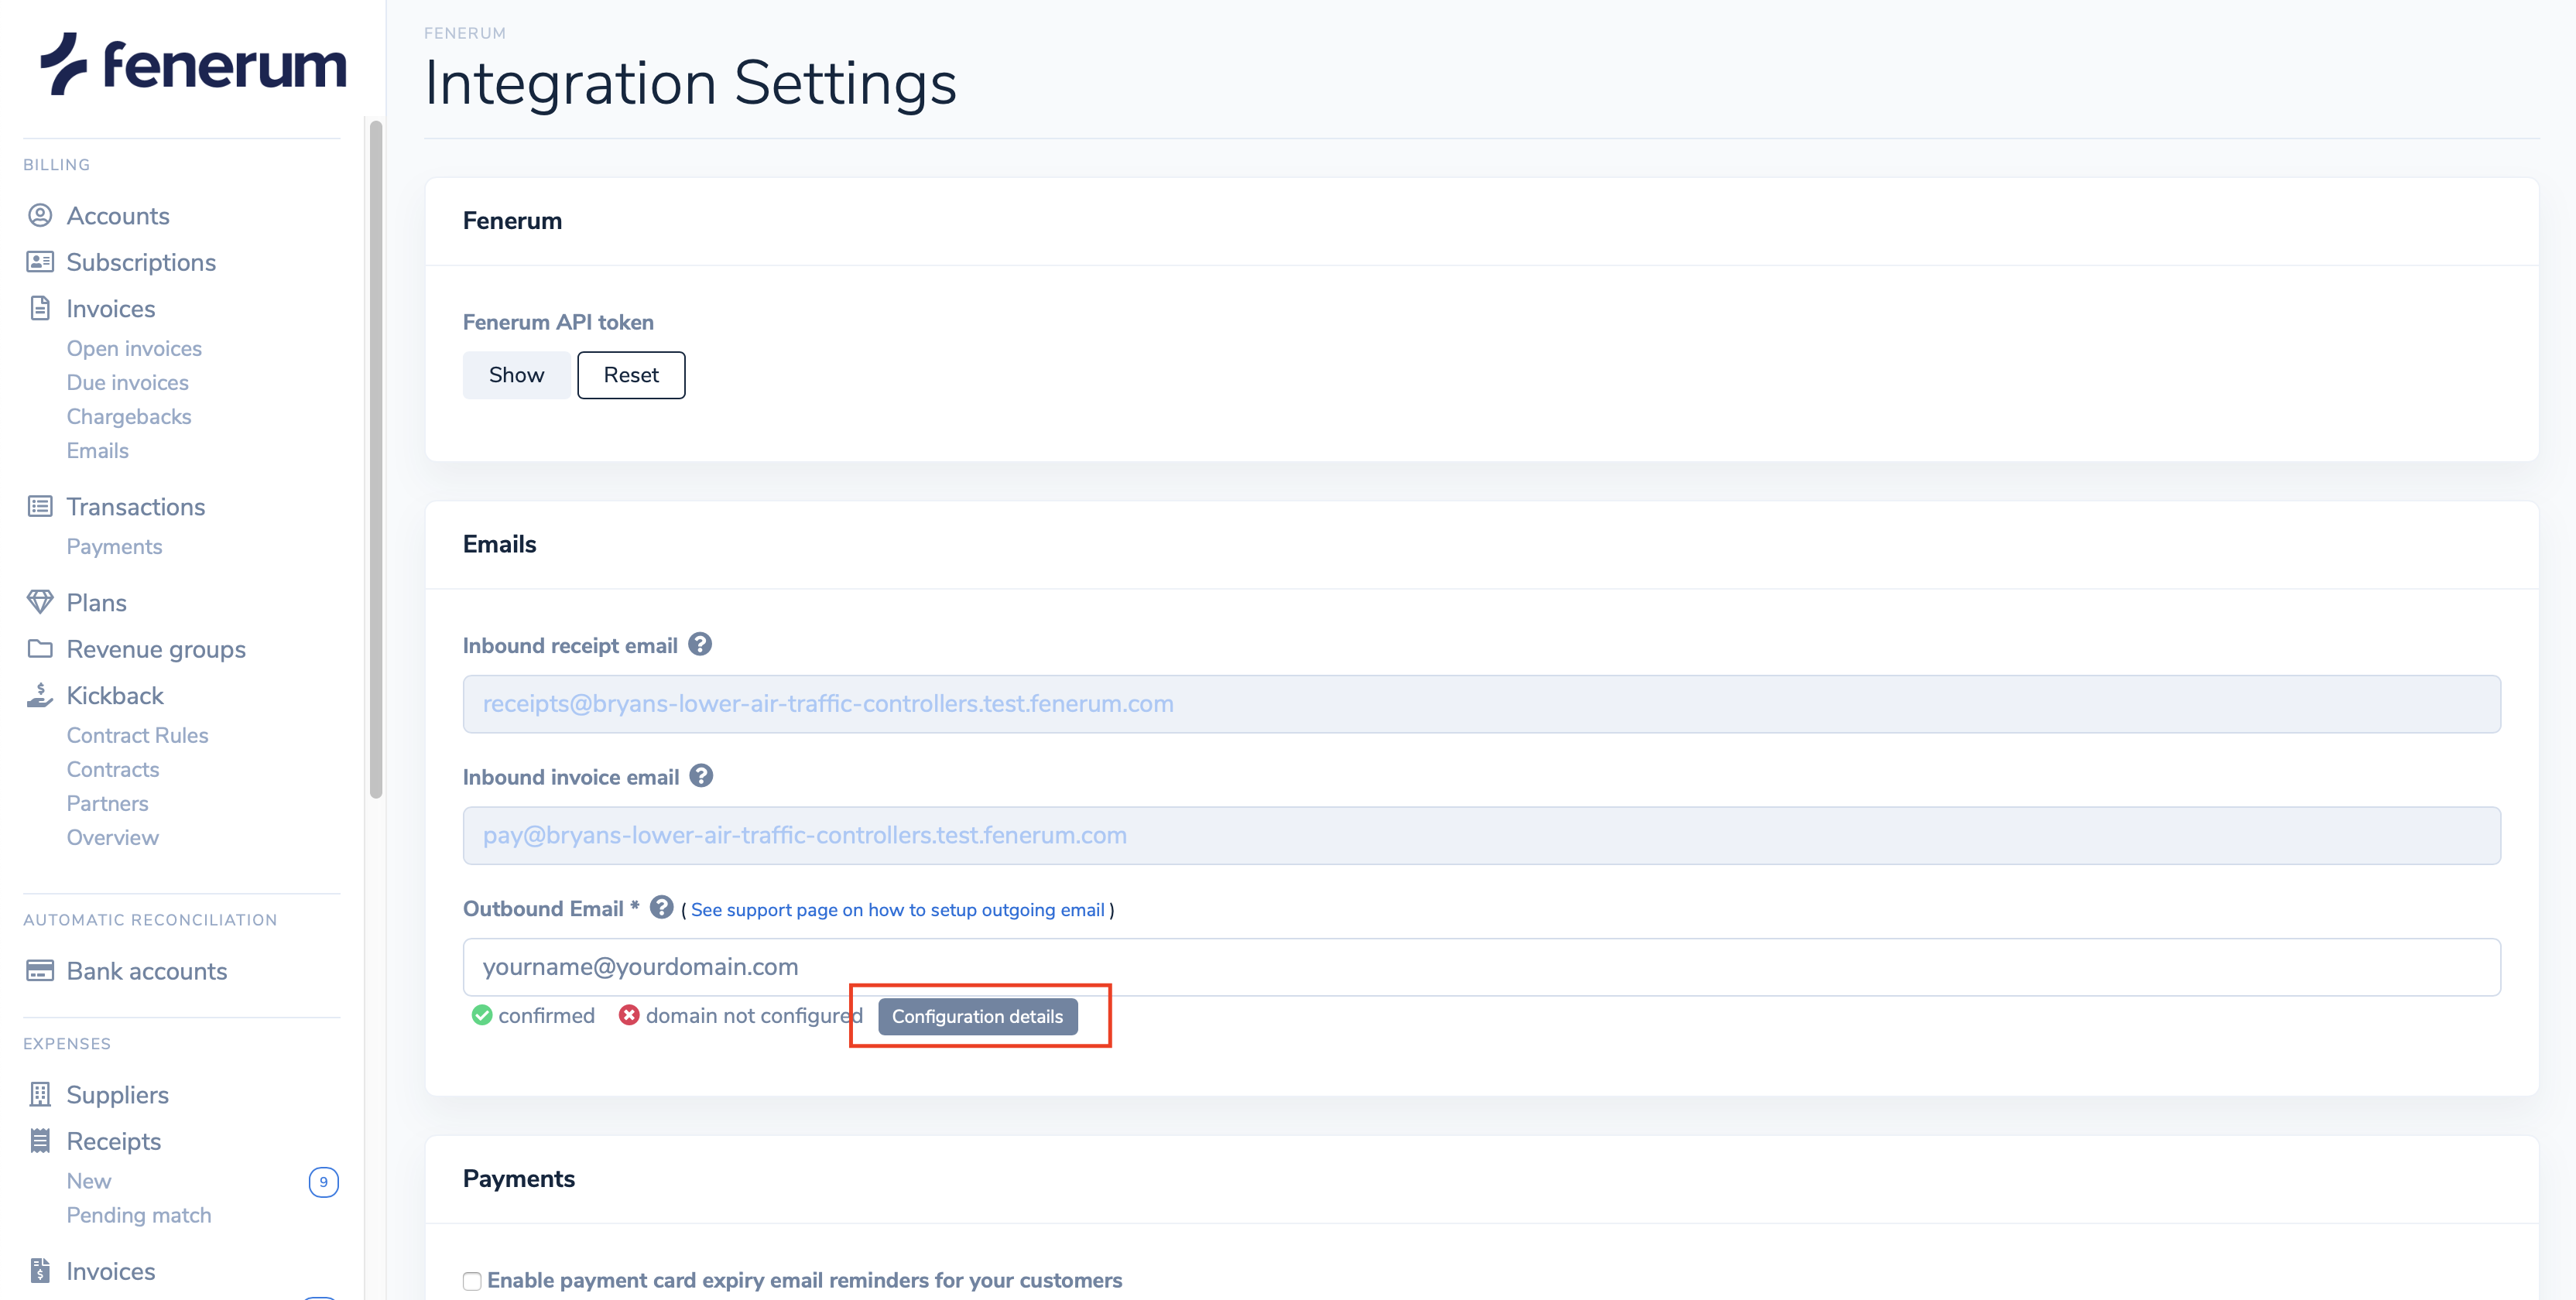This screenshot has width=2576, height=1300.
Task: Click help icon next to Inbound invoice email
Action: [701, 776]
